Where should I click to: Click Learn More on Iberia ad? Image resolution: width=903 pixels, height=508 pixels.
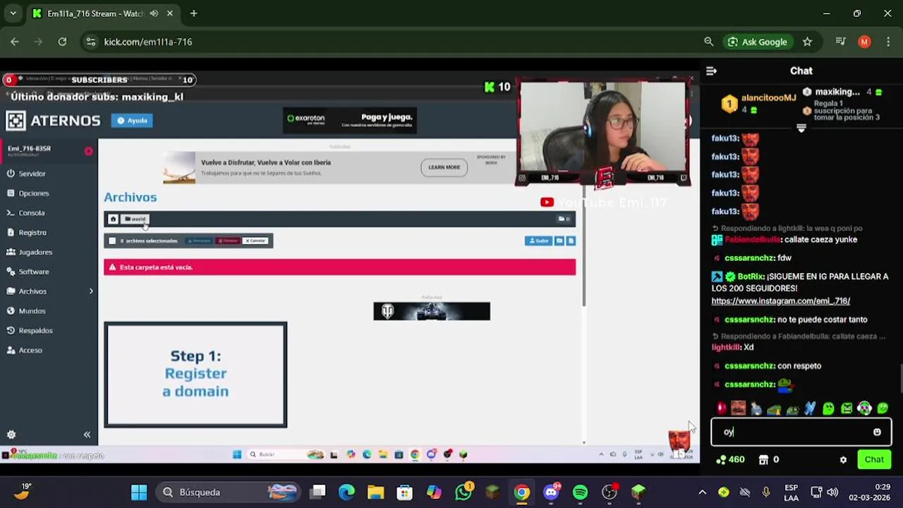coord(444,167)
